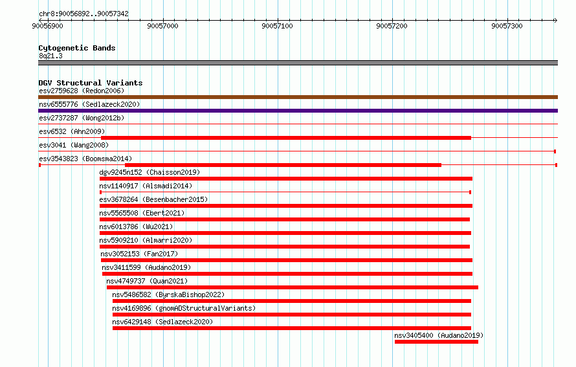Screen dimensions: 576x367
Task: Click the red bar under nsv6013786 (Wu2021)
Action: tap(285, 233)
